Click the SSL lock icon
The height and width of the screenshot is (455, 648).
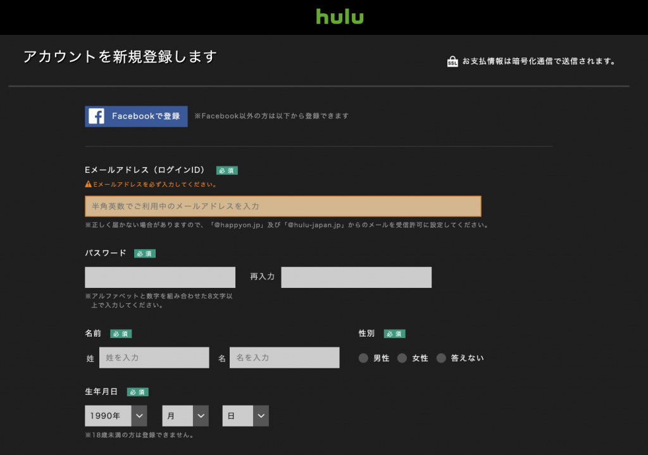pyautogui.click(x=452, y=61)
